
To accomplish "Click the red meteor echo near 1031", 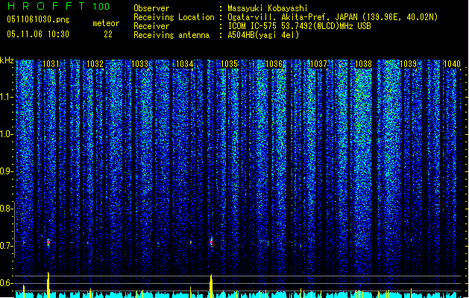I will click(x=48, y=243).
